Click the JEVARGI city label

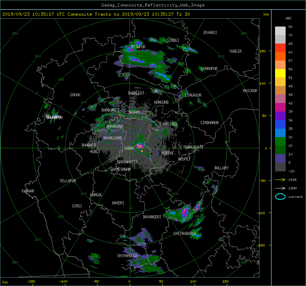210,33
